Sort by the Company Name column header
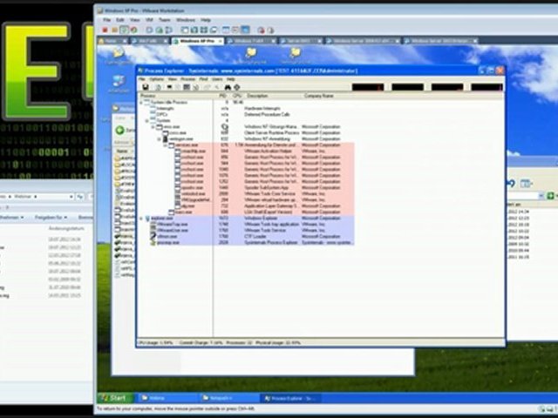The width and height of the screenshot is (558, 418). pyautogui.click(x=318, y=96)
